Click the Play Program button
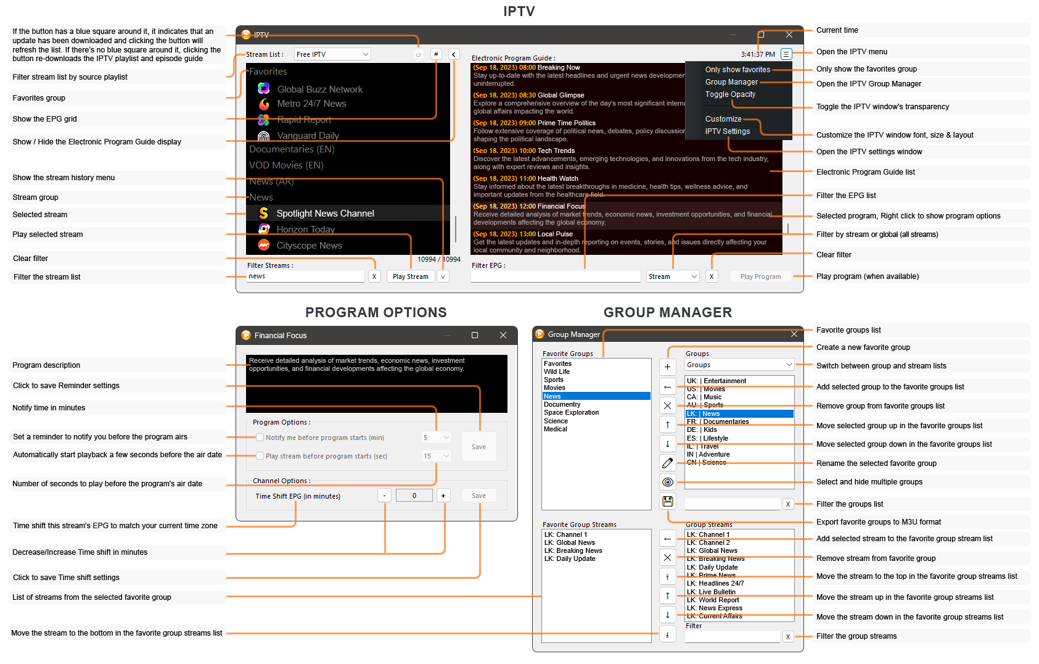This screenshot has width=1039, height=664. tap(760, 276)
